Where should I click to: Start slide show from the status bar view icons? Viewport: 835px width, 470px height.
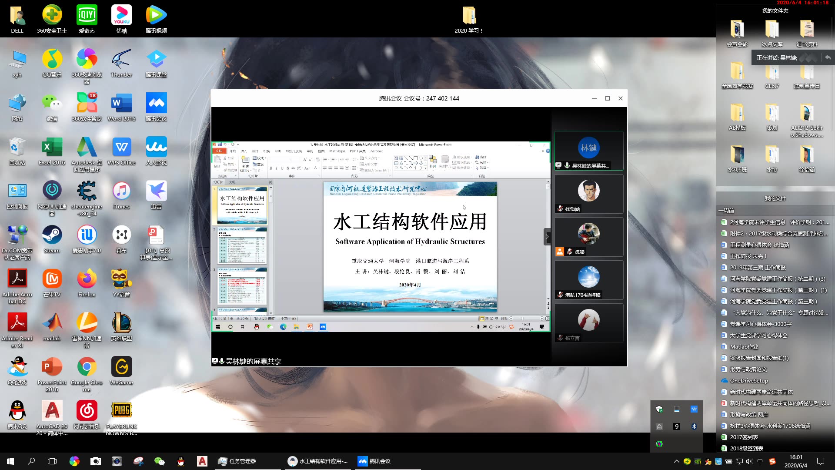tap(496, 319)
